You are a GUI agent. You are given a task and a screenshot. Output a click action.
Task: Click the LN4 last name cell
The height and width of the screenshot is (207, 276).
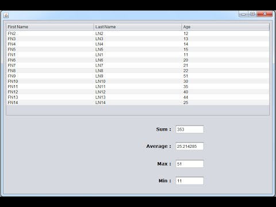137,44
